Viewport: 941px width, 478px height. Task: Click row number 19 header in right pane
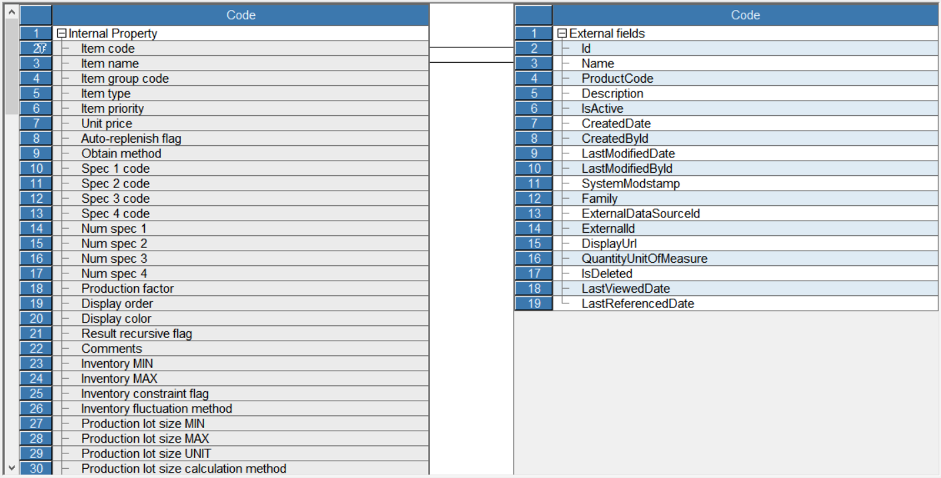pyautogui.click(x=534, y=304)
